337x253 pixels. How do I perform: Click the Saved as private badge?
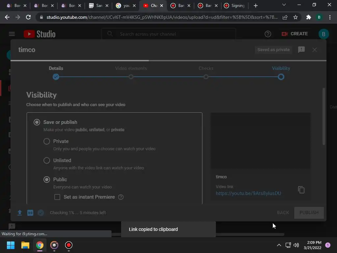click(x=273, y=50)
